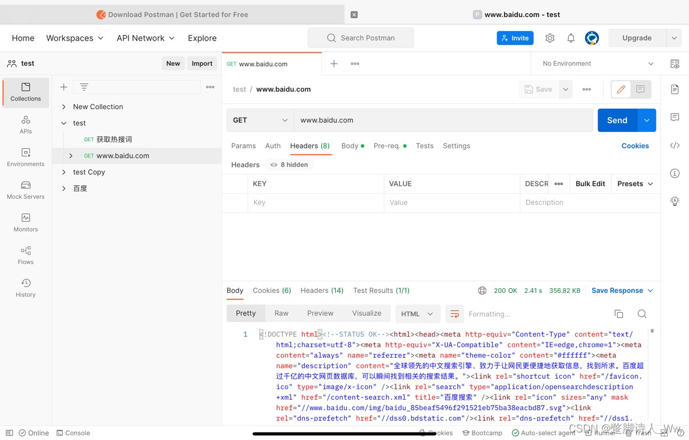Screen dimensions: 689x440
Task: Click the New button
Action: (x=173, y=64)
